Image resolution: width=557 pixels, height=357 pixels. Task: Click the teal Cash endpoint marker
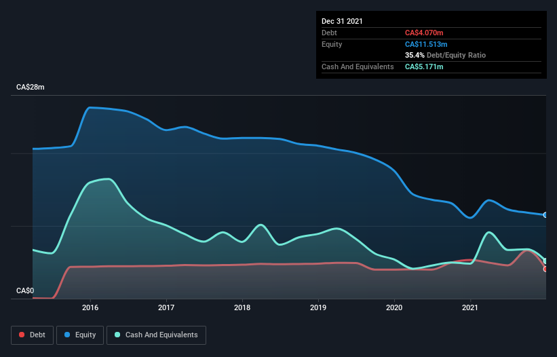[x=545, y=261]
